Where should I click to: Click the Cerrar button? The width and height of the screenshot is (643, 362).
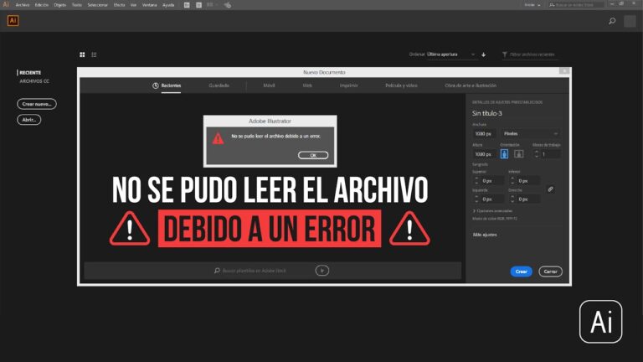tap(550, 271)
